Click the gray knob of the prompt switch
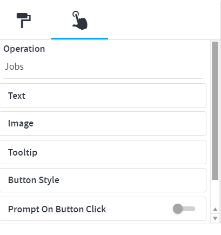The width and height of the screenshot is (221, 235). coord(178,209)
